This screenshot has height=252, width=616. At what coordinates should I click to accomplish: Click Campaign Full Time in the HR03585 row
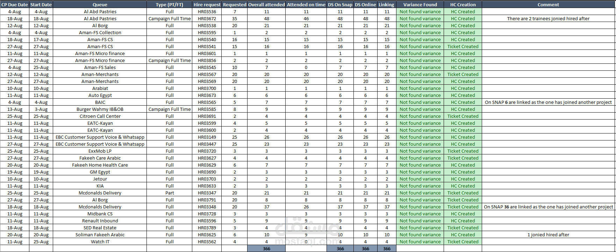point(170,109)
